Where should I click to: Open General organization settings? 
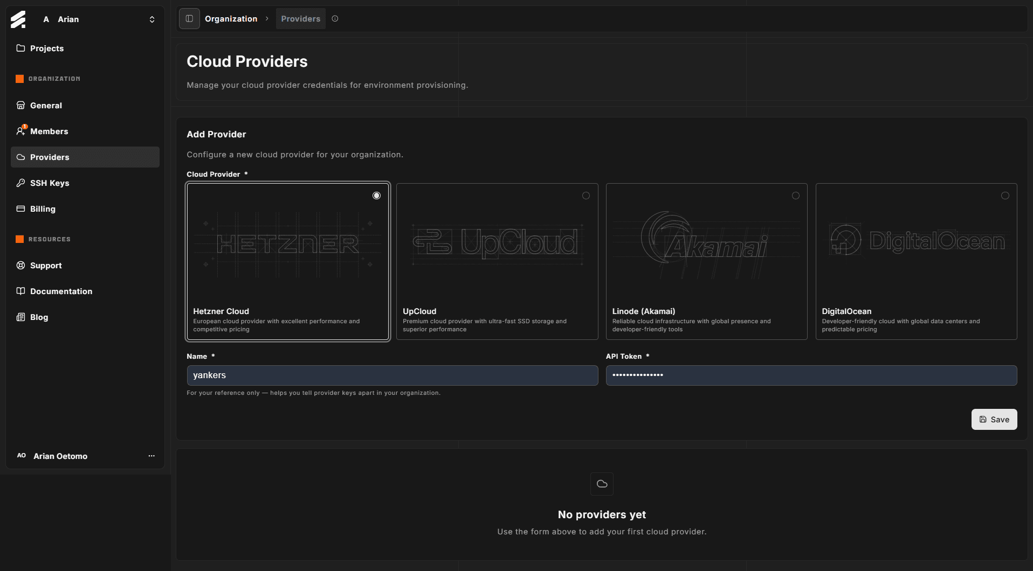85,106
